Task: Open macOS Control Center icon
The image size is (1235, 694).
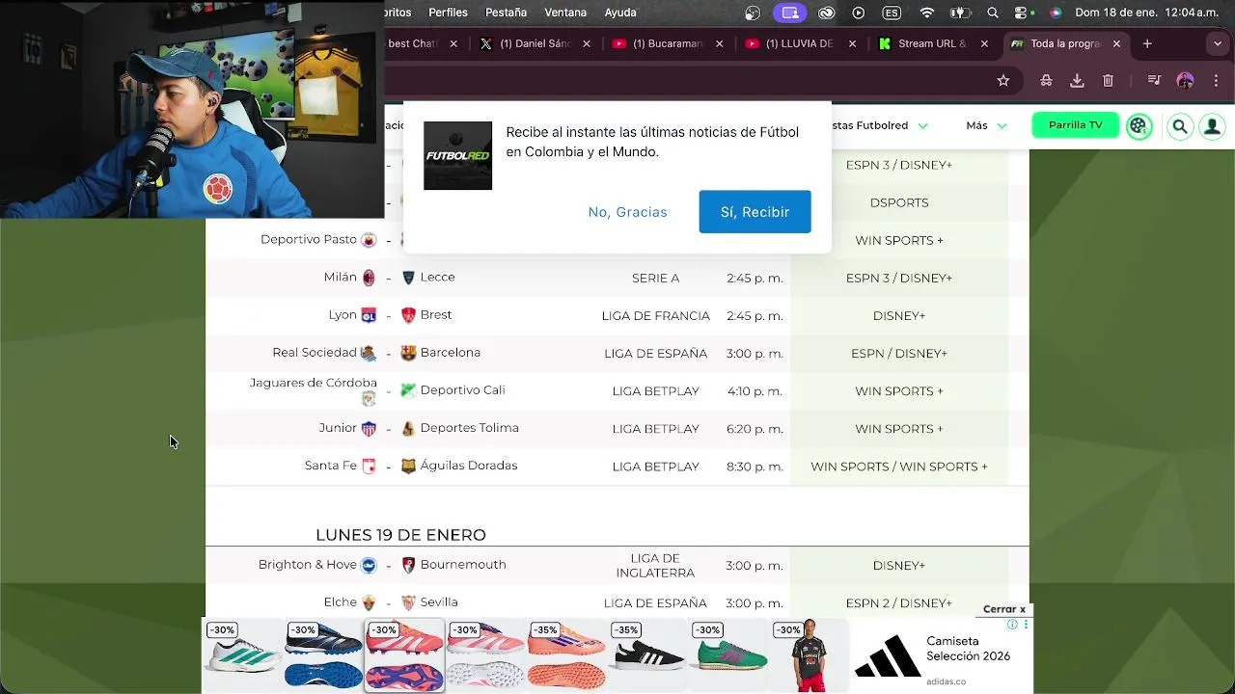Action: pos(1023,13)
